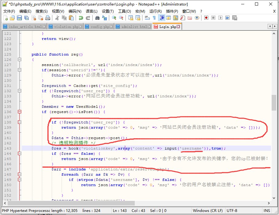Viewport: 279px width, 215px height.
Task: Collapse the fold marker at line 126
Action: tap(20, 60)
